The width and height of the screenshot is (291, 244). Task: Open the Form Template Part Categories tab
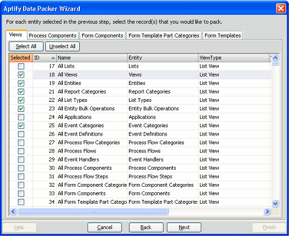tap(164, 35)
